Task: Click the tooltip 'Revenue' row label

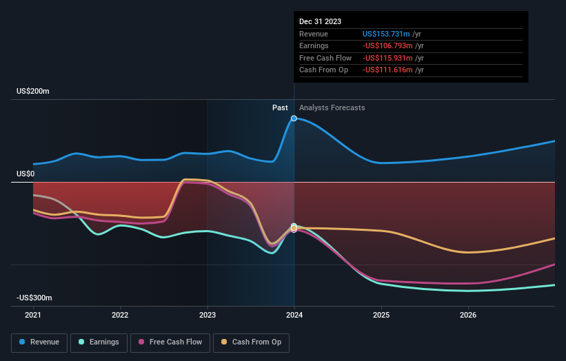Action: point(313,34)
